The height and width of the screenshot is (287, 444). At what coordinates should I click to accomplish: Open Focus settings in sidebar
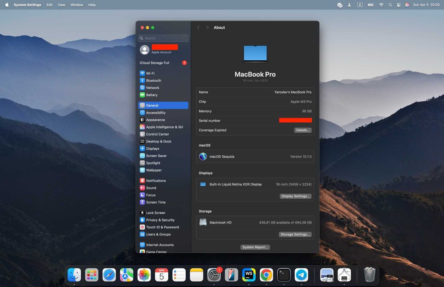(x=163, y=195)
